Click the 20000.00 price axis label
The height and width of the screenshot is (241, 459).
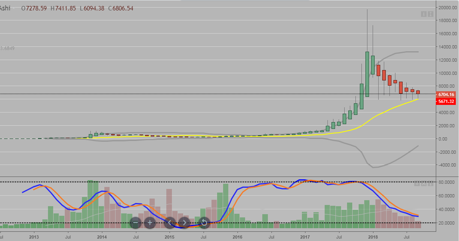pyautogui.click(x=447, y=7)
